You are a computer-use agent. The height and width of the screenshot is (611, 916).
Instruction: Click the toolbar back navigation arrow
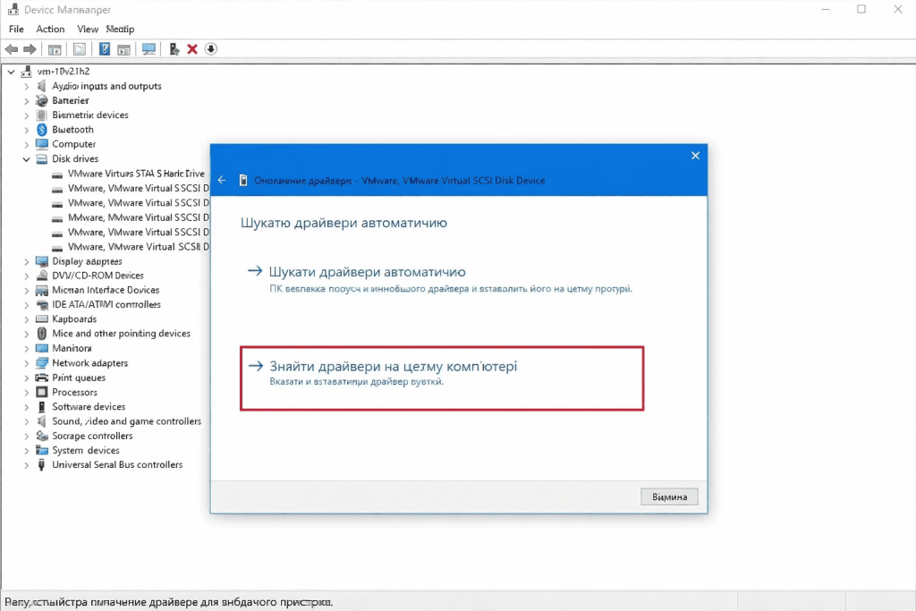[x=11, y=49]
